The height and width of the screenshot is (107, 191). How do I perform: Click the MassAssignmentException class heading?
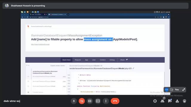pos(67,35)
